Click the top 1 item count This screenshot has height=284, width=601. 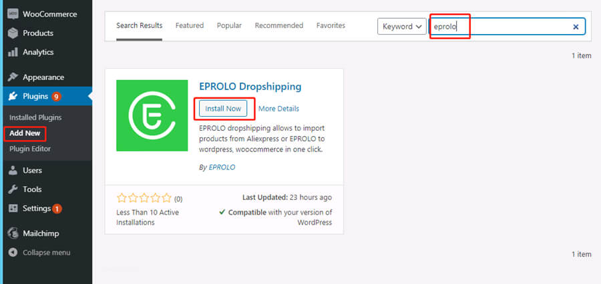(582, 55)
